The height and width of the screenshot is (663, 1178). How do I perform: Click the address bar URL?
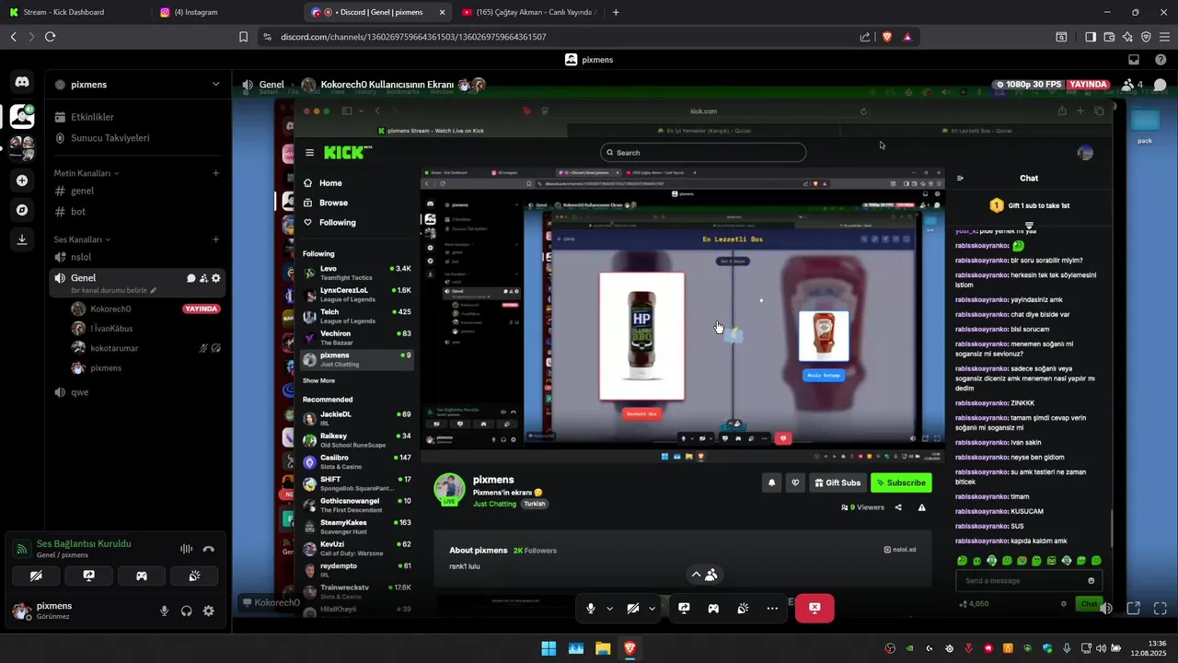point(413,37)
